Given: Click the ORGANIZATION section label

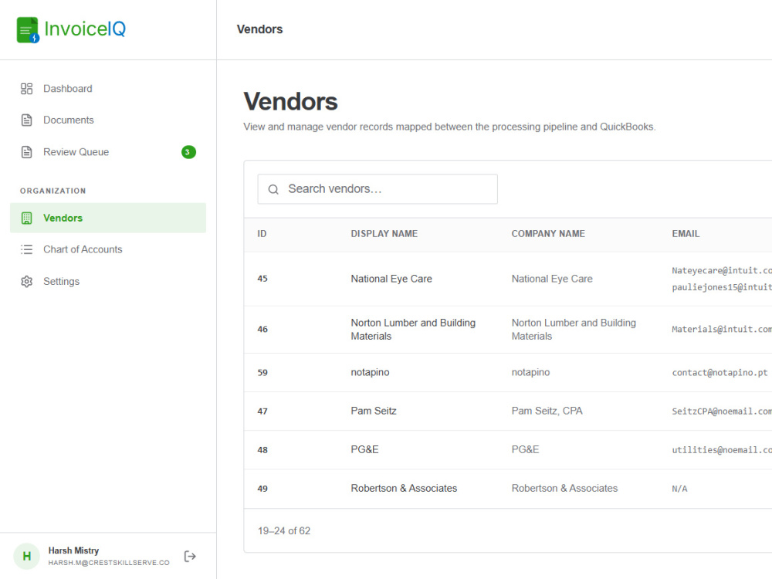Looking at the screenshot, I should pos(52,191).
